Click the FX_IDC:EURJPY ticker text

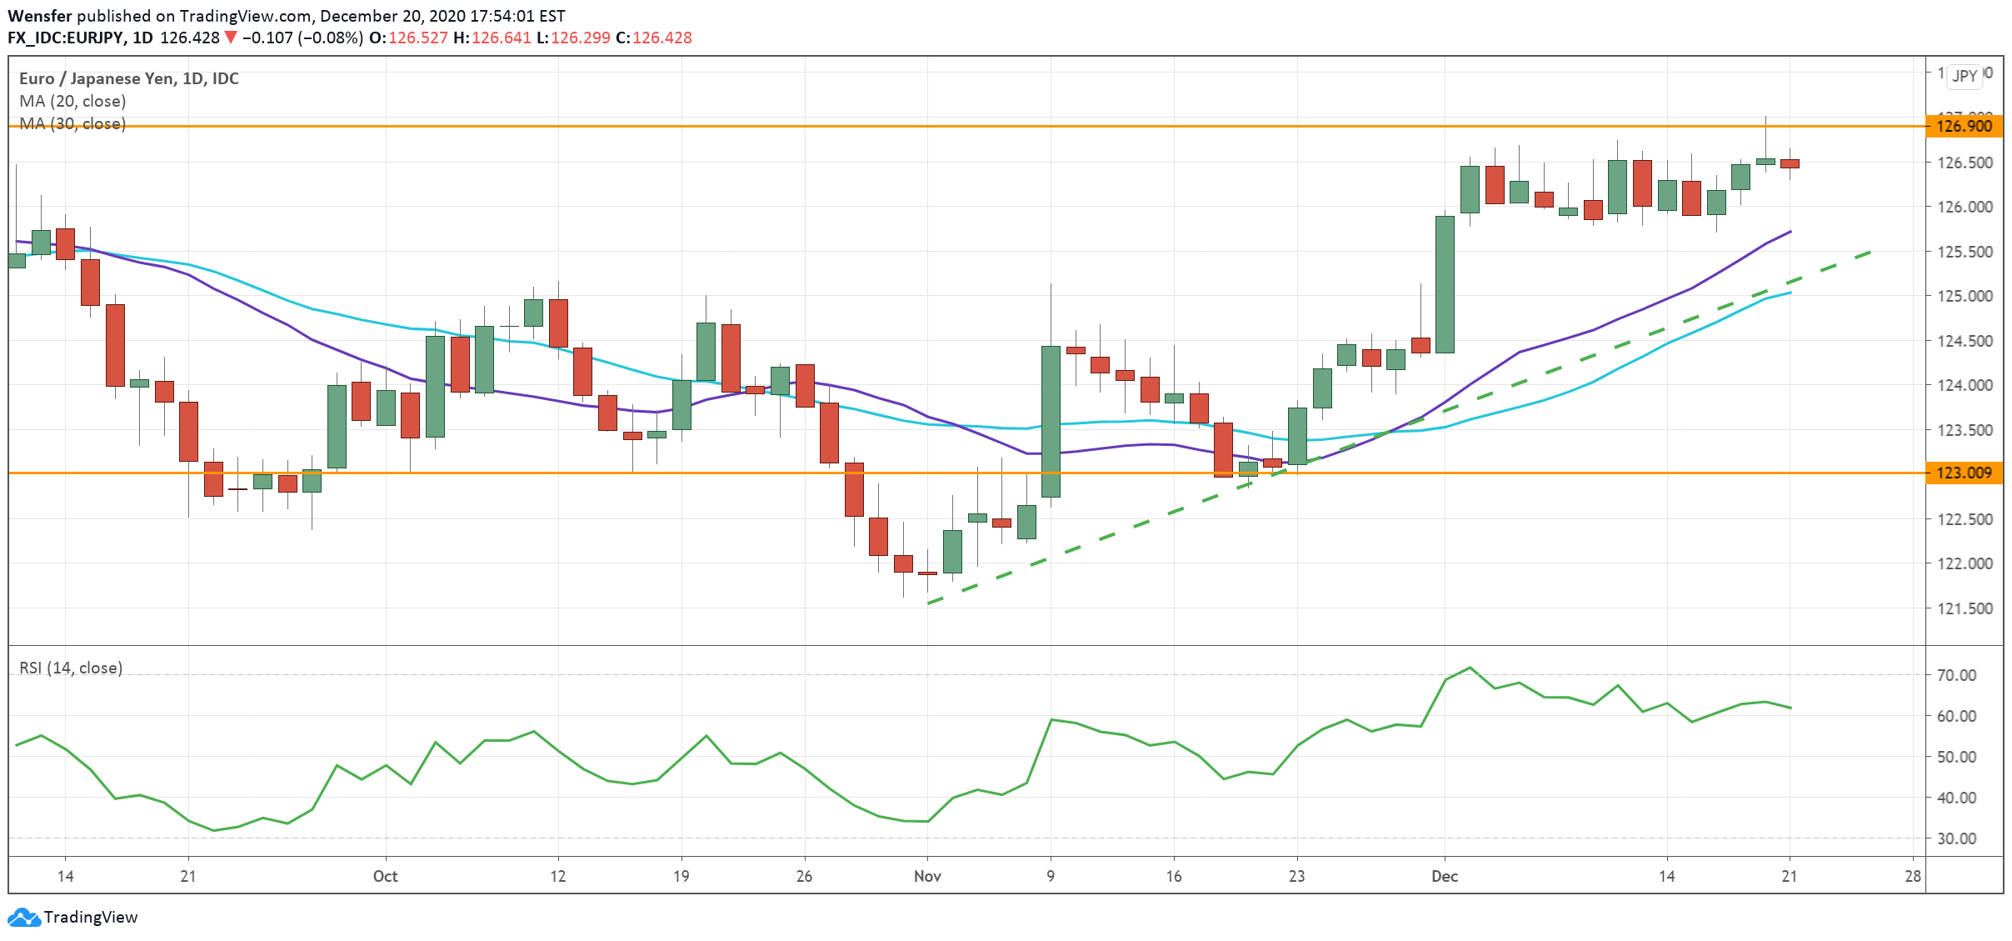tap(66, 38)
